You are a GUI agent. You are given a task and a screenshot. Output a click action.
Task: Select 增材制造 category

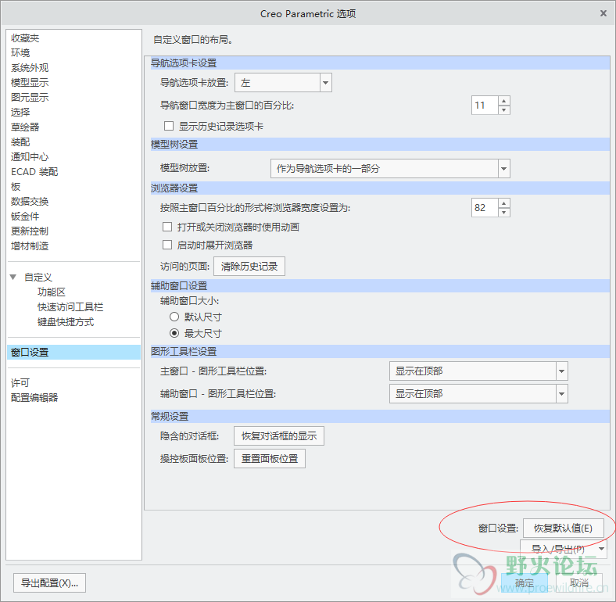[30, 246]
